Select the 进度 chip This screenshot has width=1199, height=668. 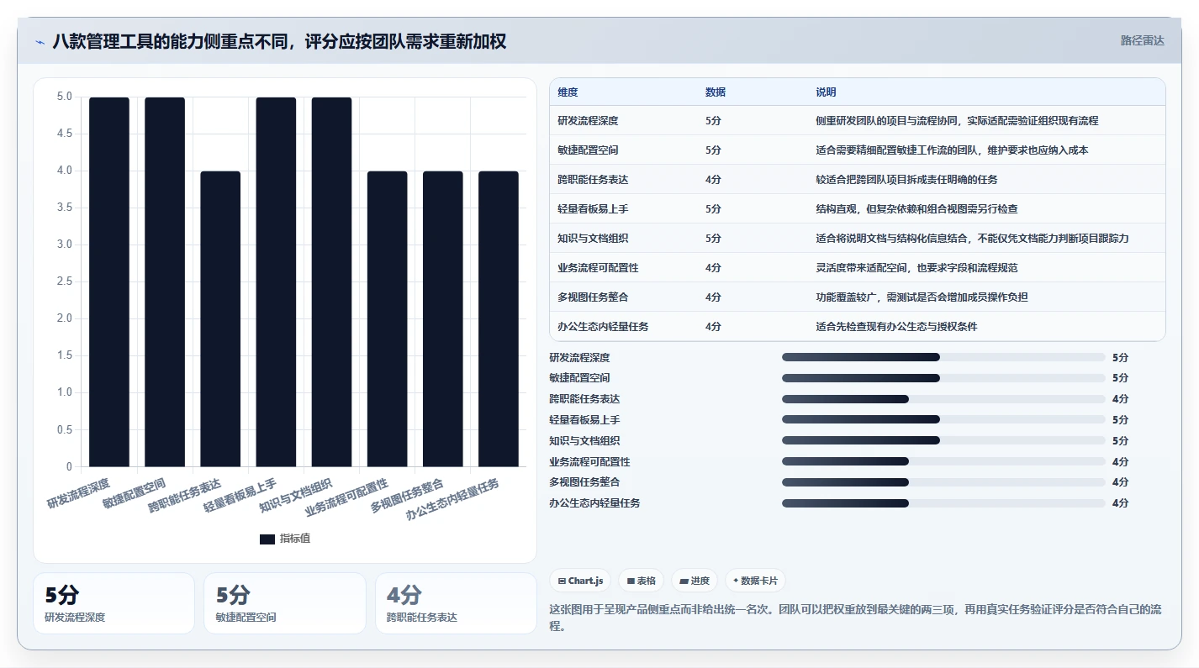[x=695, y=581]
